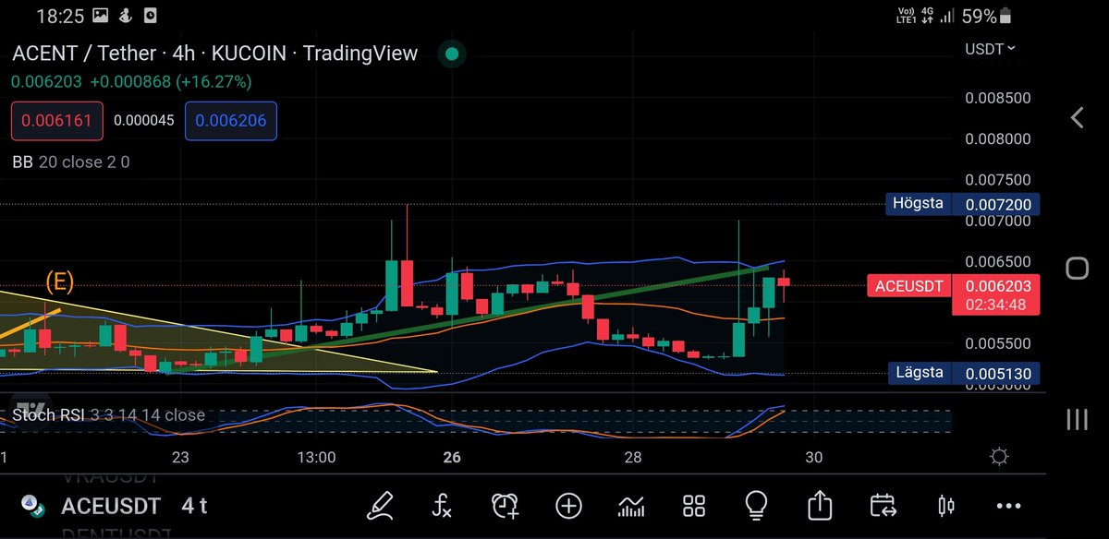Share the chart with the share icon
The width and height of the screenshot is (1109, 539).
(819, 504)
